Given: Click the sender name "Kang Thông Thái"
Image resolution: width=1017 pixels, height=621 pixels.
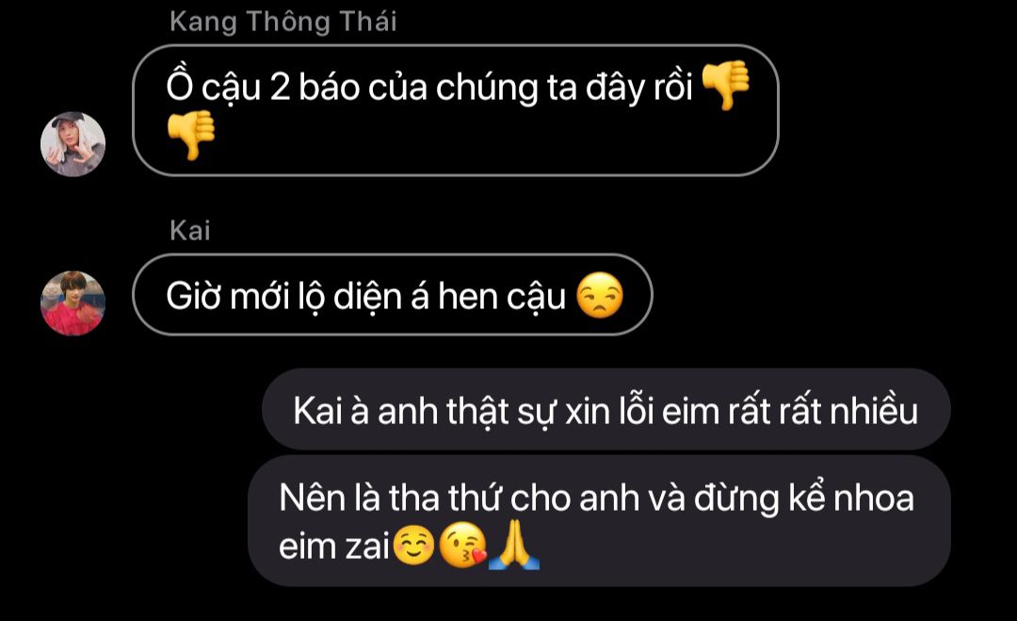Looking at the screenshot, I should [282, 22].
